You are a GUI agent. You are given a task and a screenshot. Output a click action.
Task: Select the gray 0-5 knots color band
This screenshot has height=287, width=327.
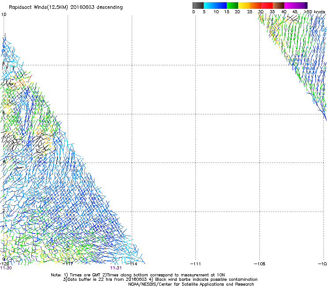[x=198, y=5]
